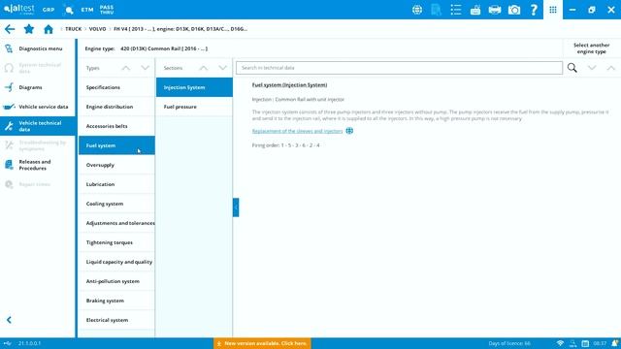Open the apps grid menu icon
This screenshot has height=349, width=621.
pos(553,10)
